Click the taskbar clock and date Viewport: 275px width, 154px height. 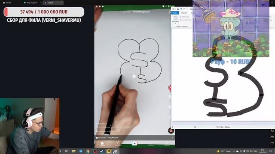click(263, 151)
